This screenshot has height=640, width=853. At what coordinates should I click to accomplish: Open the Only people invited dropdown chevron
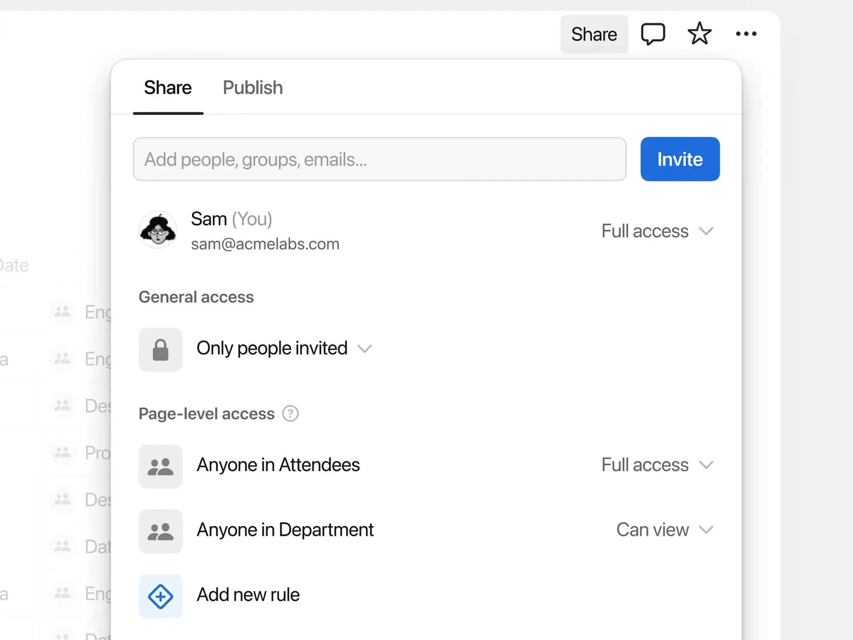point(365,349)
